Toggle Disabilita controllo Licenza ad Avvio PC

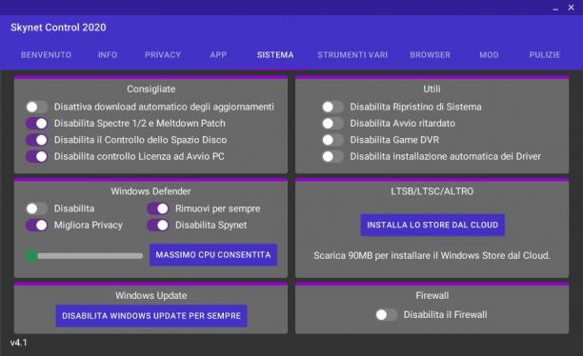pos(36,156)
